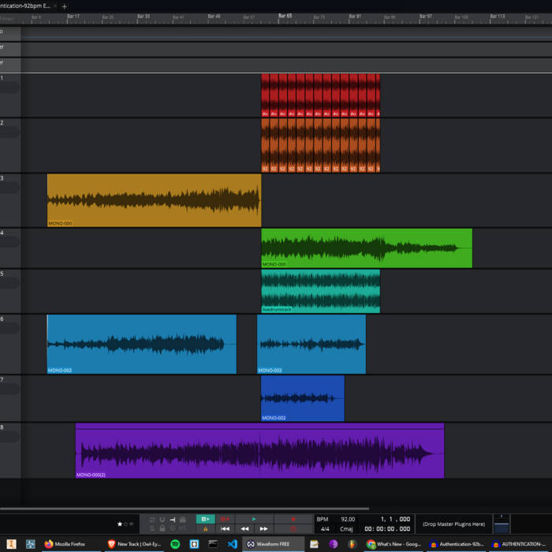This screenshot has height=552, width=552.
Task: Open a new tab with plus button
Action: [65, 6]
